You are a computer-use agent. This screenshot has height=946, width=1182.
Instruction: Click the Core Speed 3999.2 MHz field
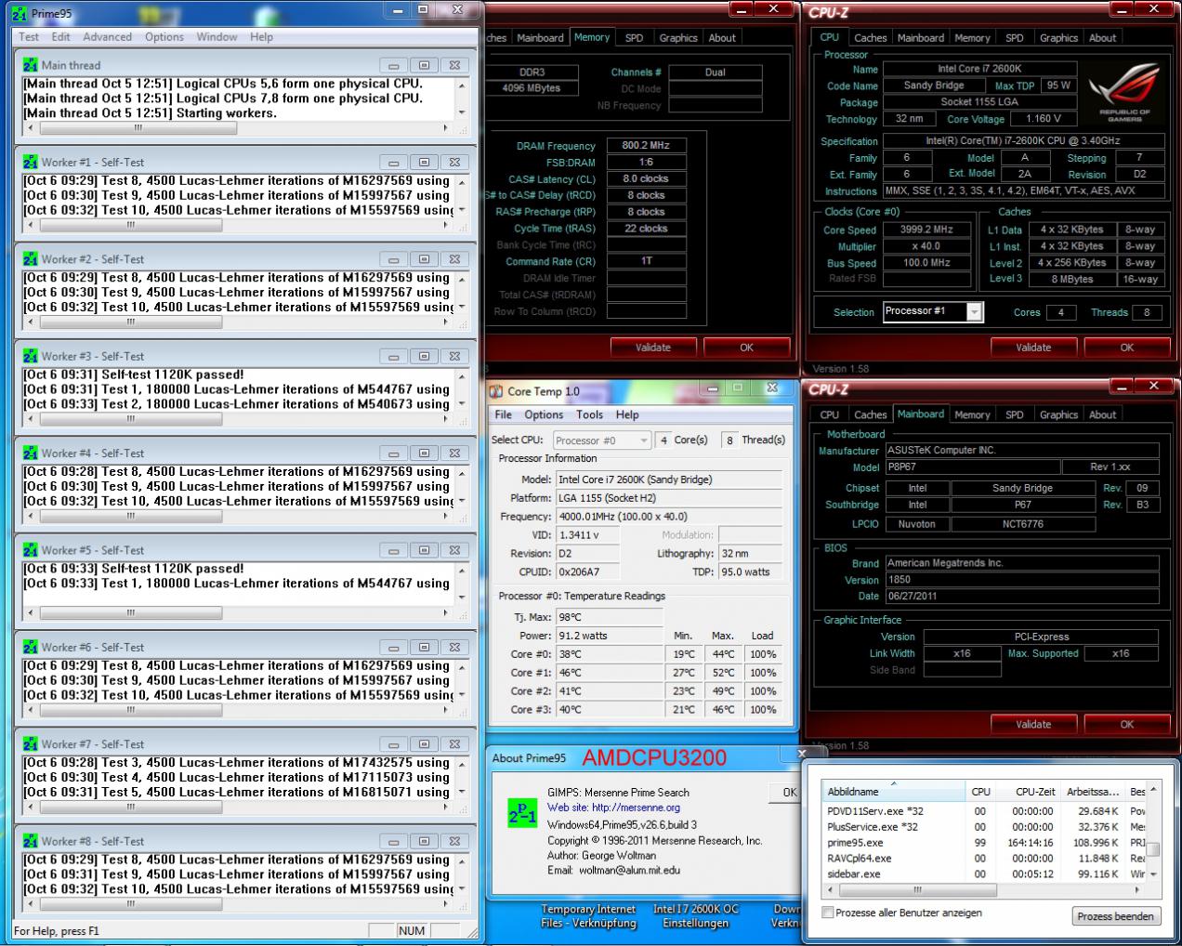coord(926,229)
